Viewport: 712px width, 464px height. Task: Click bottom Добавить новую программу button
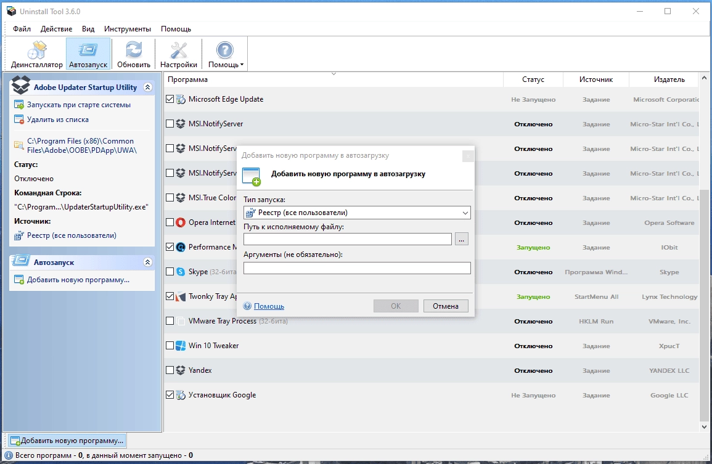67,441
